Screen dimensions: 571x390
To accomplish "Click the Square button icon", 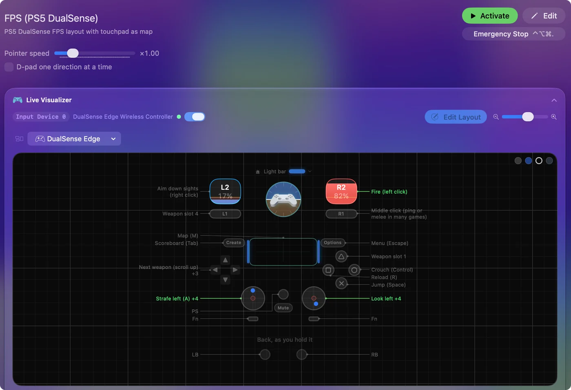I will [x=328, y=270].
